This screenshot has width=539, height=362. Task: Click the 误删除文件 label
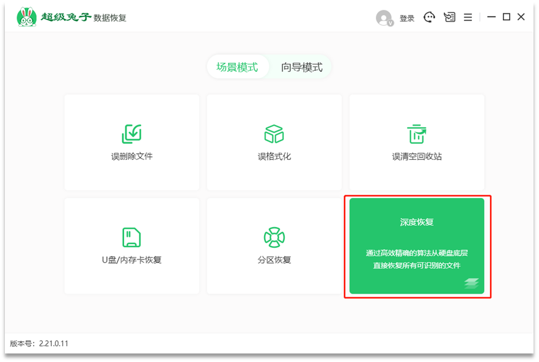(132, 156)
